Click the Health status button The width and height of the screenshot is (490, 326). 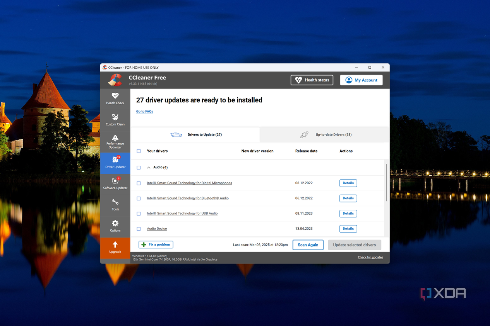tap(312, 80)
